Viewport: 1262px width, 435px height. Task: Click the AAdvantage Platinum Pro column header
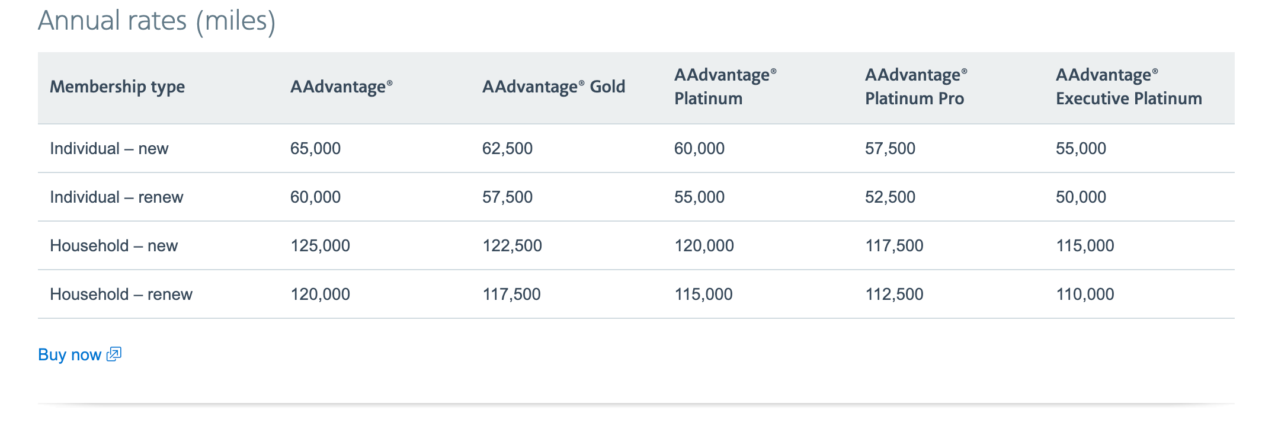[x=915, y=87]
